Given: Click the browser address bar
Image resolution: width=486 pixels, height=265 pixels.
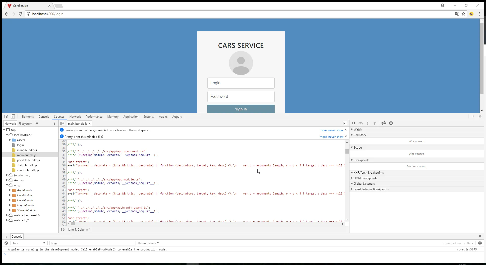Looking at the screenshot, I should pos(241,14).
